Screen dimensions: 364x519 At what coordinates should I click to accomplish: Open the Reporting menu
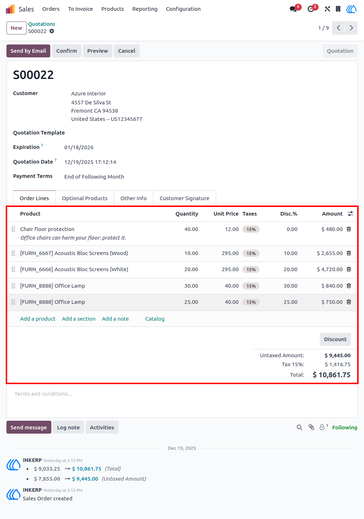click(x=145, y=9)
